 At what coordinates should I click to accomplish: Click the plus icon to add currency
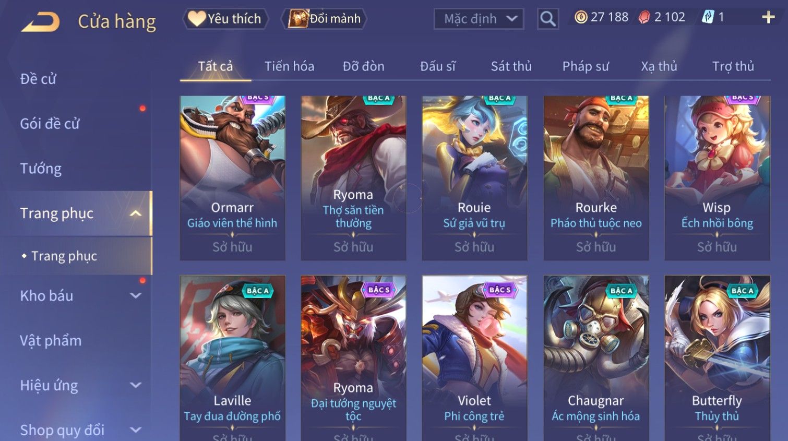(x=768, y=18)
